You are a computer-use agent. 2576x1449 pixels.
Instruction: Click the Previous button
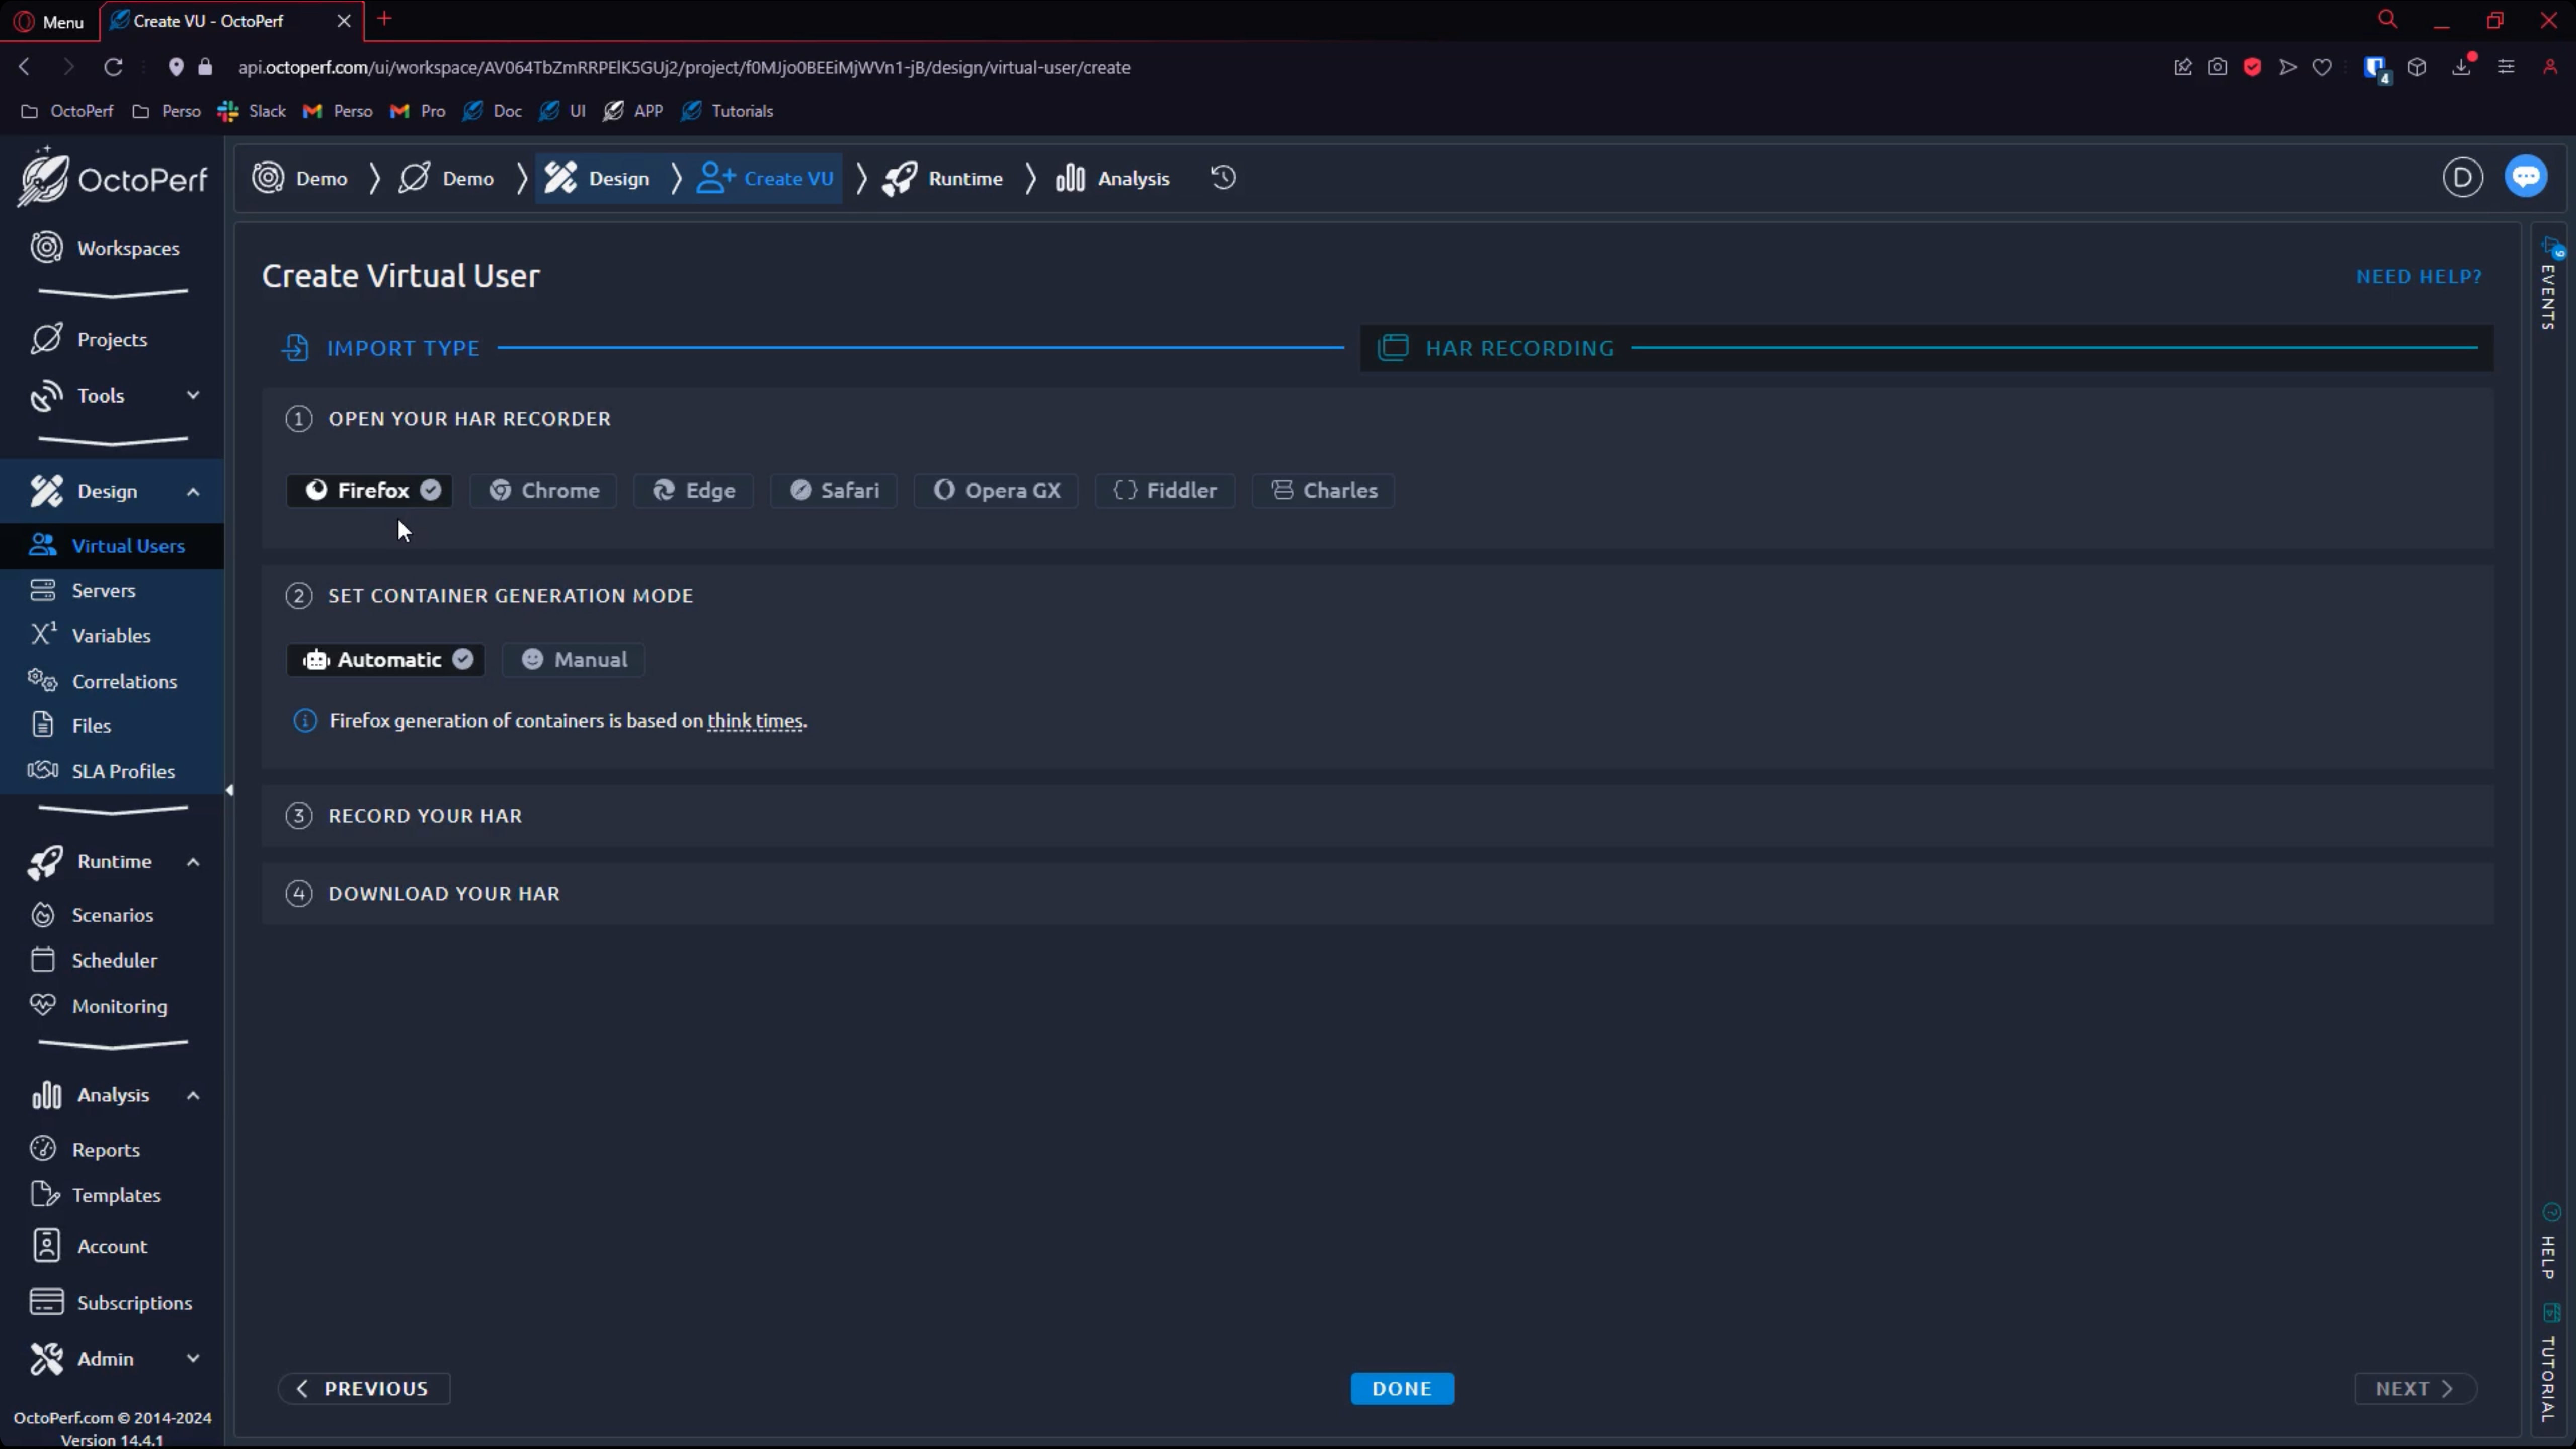coord(364,1389)
